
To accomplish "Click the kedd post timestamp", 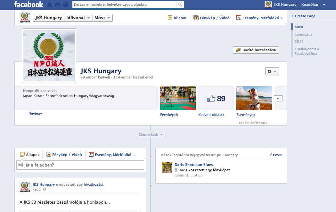I will [37, 189].
